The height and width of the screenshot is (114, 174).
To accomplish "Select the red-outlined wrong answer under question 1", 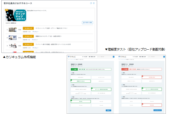I will click(152, 77).
